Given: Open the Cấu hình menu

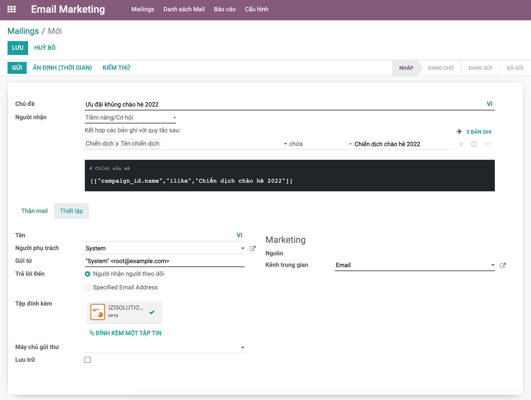Looking at the screenshot, I should (257, 9).
